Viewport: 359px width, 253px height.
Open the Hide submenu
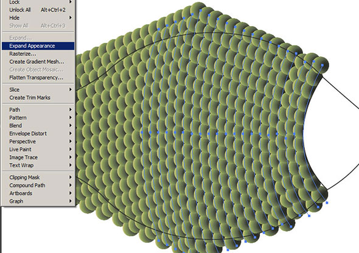click(x=38, y=18)
